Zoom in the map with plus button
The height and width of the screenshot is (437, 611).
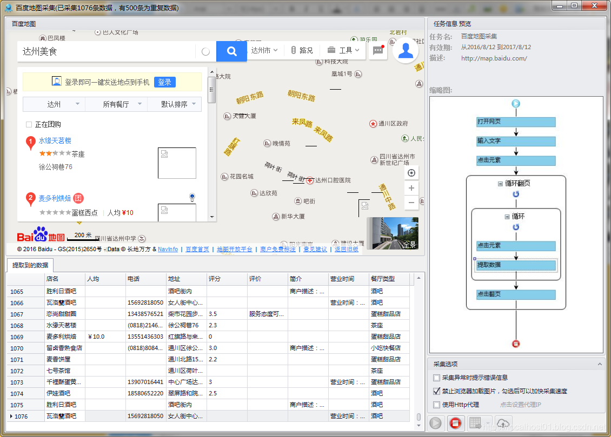411,189
